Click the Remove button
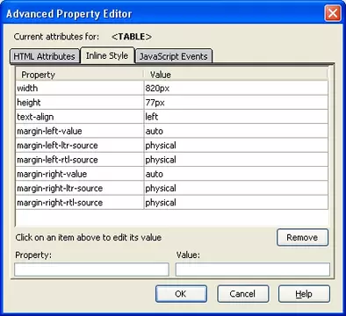Image resolution: width=346 pixels, height=316 pixels. pyautogui.click(x=302, y=237)
